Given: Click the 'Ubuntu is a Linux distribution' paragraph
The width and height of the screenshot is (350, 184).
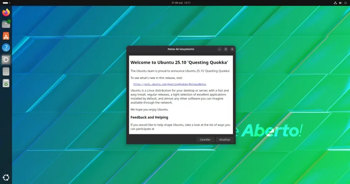Looking at the screenshot, I should pos(180,96).
